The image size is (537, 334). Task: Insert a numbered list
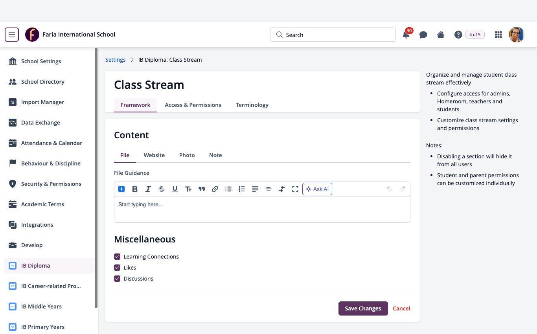(242, 189)
